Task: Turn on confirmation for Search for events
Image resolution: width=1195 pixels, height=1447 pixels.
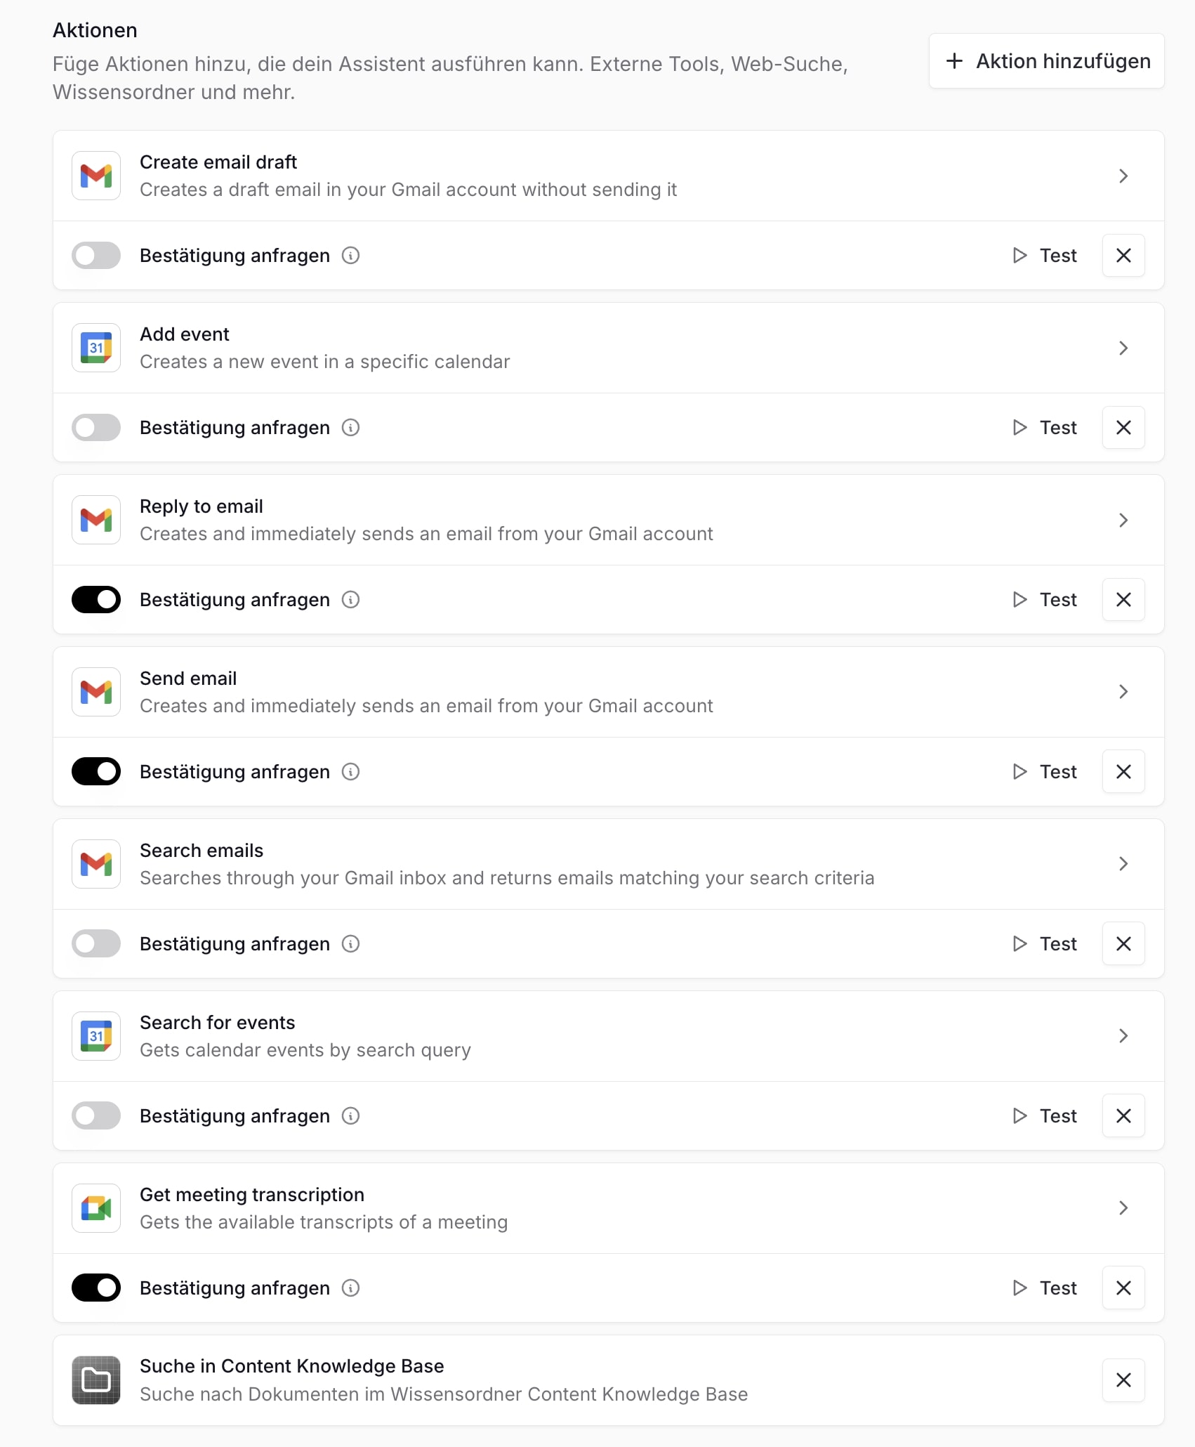Action: click(x=96, y=1116)
